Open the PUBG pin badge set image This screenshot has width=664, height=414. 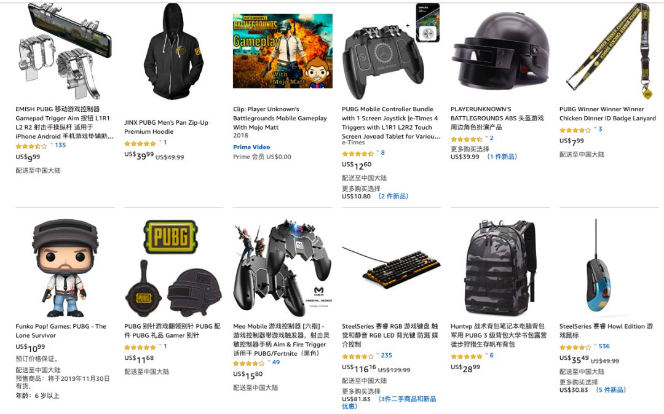coord(173,268)
